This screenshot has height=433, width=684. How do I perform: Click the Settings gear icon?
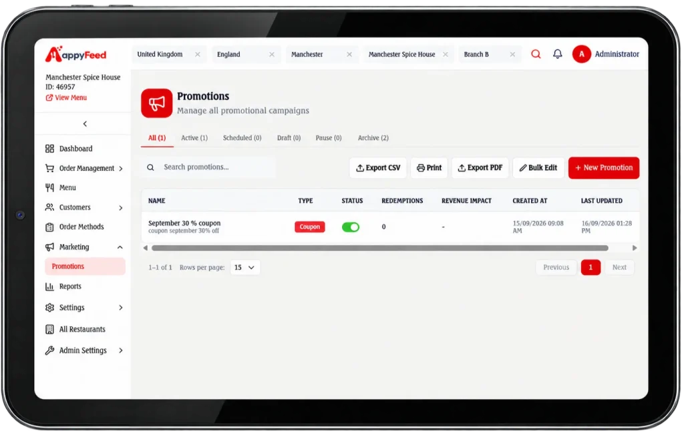pyautogui.click(x=49, y=308)
